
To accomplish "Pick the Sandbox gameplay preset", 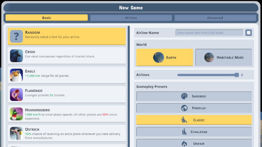I will point(194,96).
